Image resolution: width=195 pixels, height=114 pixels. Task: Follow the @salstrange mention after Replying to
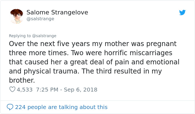pos(44,36)
